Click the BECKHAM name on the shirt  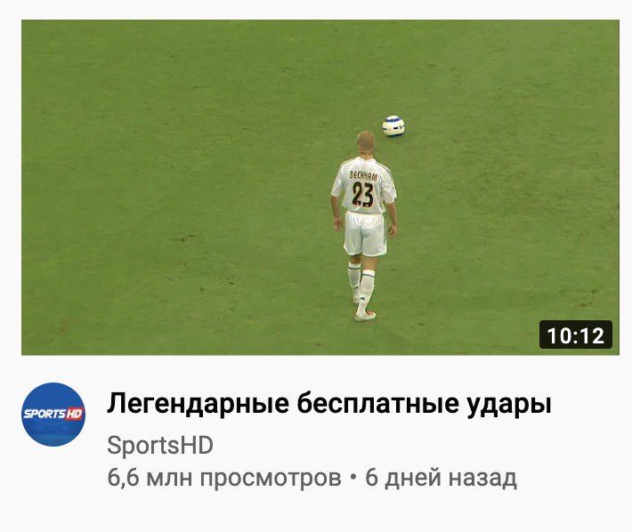coord(363,175)
